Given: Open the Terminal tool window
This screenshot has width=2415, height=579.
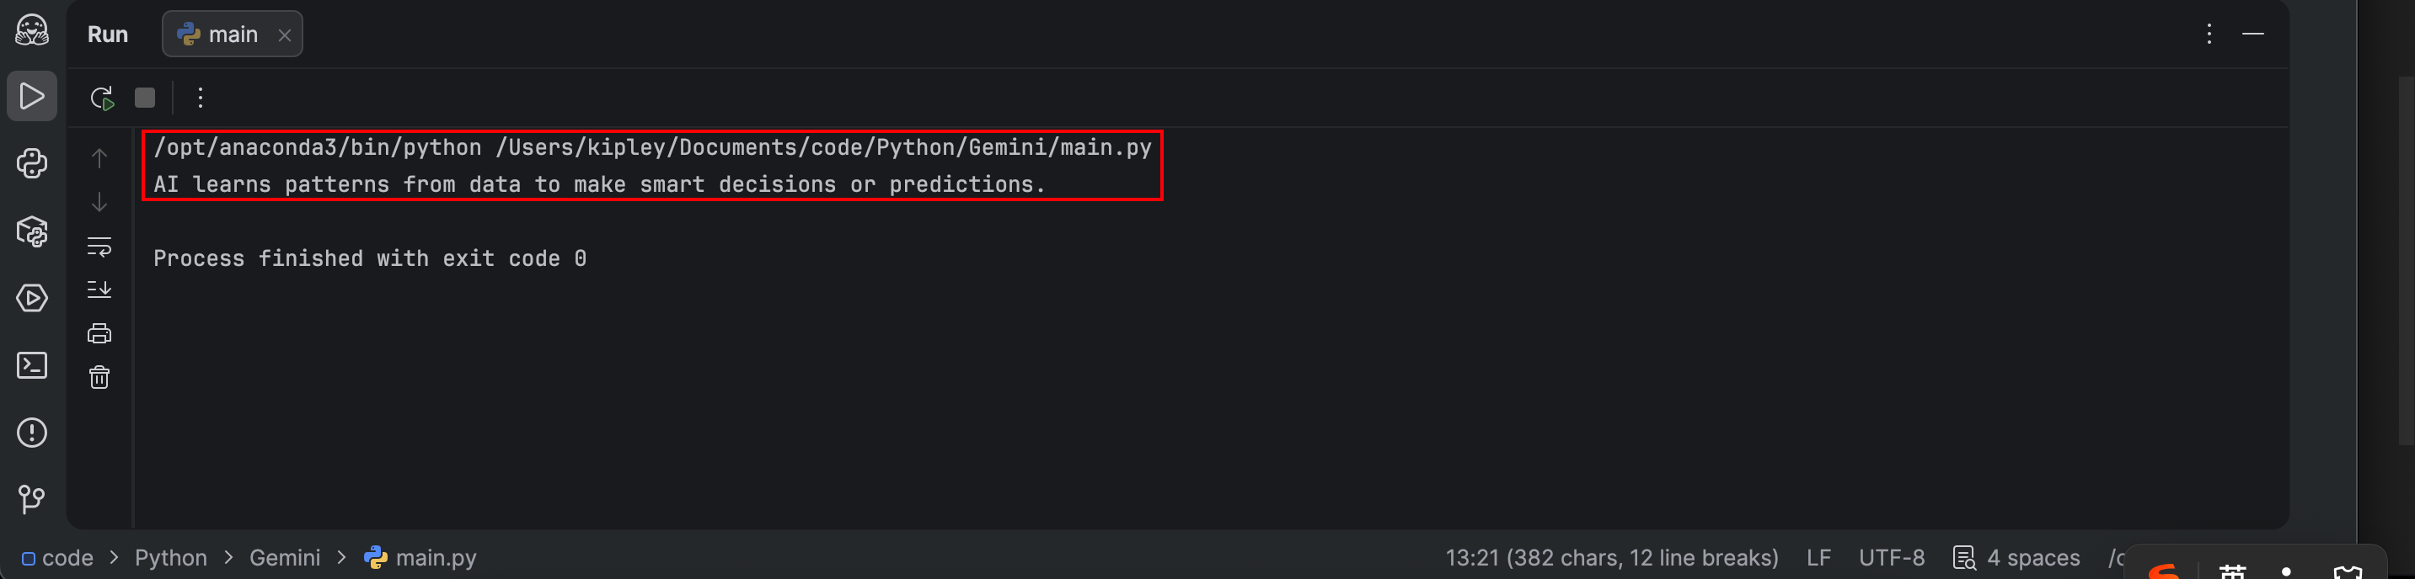Looking at the screenshot, I should point(32,365).
